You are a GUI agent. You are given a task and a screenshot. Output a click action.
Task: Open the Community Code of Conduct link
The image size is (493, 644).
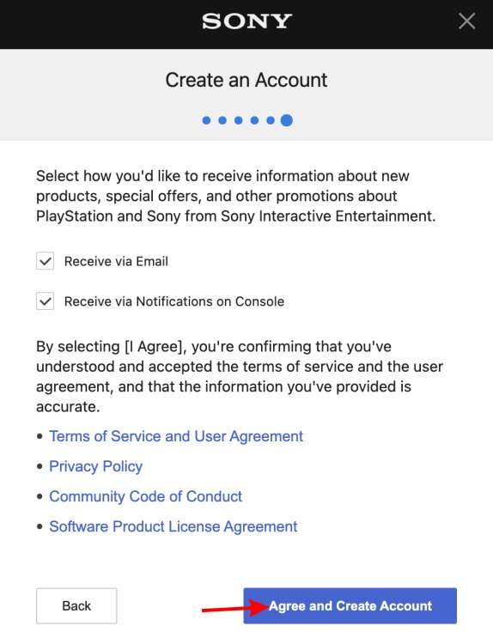[145, 496]
